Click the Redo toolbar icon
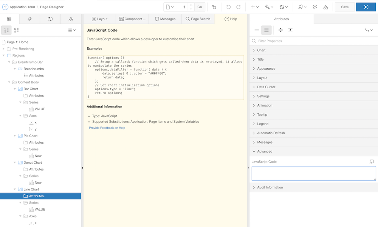This screenshot has width=378, height=227. point(239,6)
